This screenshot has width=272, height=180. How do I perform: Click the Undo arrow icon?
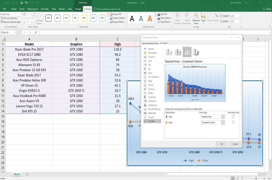[26, 3]
